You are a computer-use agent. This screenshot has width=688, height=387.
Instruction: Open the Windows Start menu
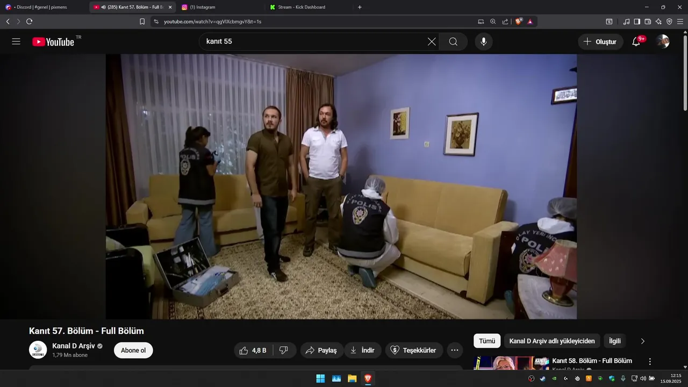(x=320, y=378)
